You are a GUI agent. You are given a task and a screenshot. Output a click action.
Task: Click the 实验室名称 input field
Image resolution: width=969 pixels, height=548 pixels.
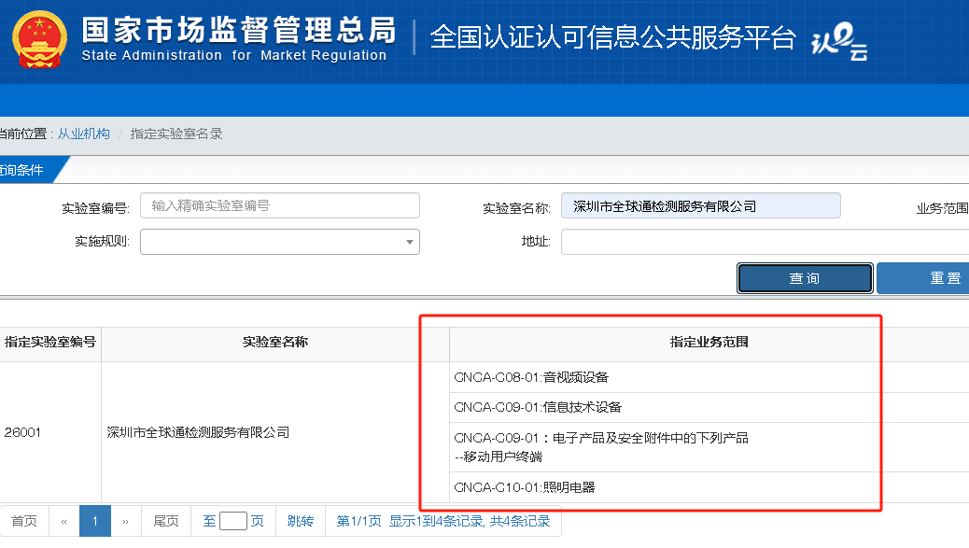(701, 205)
